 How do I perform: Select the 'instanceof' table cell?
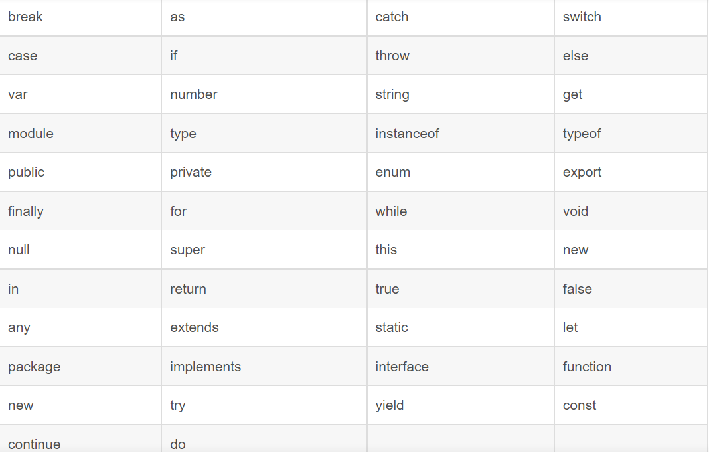(x=407, y=134)
